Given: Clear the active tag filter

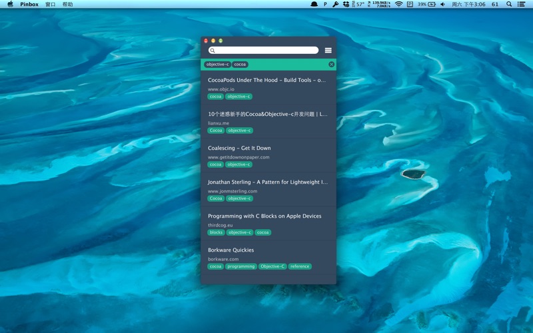Looking at the screenshot, I should click(331, 65).
